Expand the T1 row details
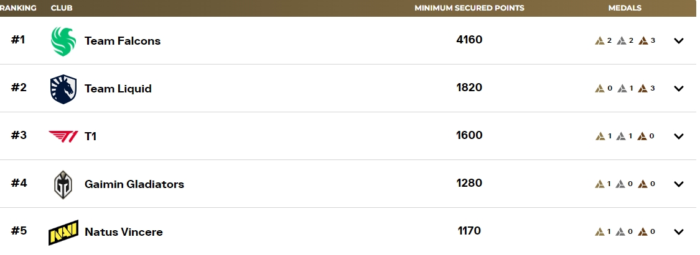Image resolution: width=700 pixels, height=255 pixels. tap(679, 136)
